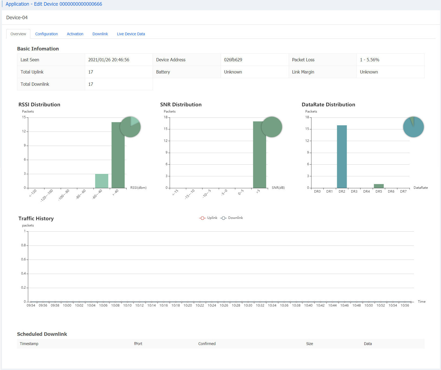Click the DR2 data rate bar

pos(342,157)
